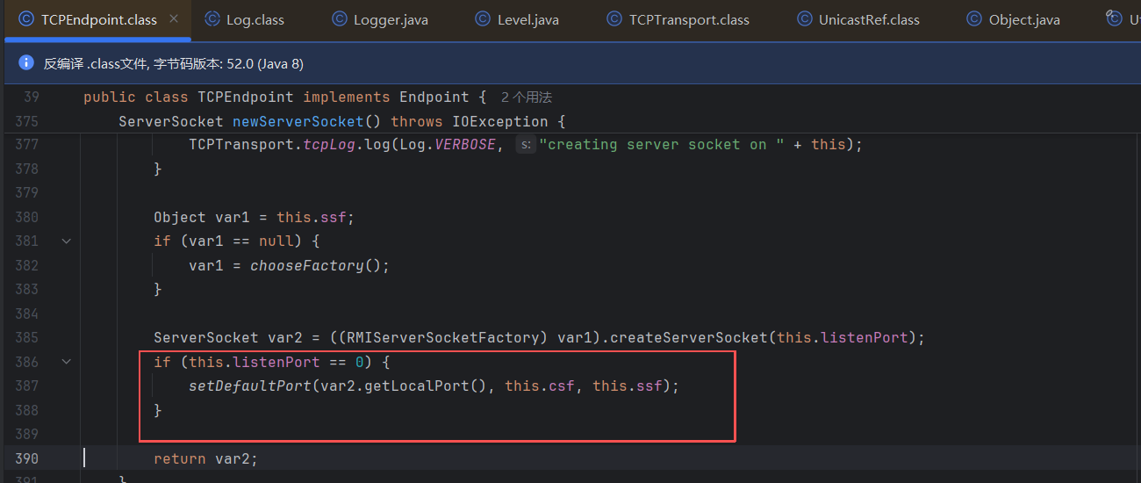
Task: Click the class icon on TCPEndpoint.class tab
Action: 26,19
